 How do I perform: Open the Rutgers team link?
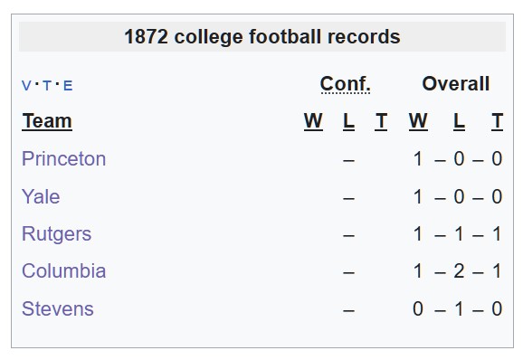(x=56, y=234)
